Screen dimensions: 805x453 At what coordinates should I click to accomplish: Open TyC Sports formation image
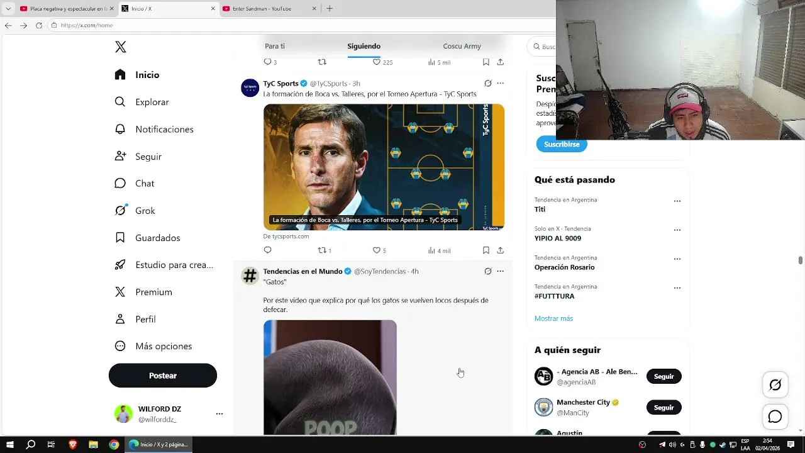(x=384, y=167)
